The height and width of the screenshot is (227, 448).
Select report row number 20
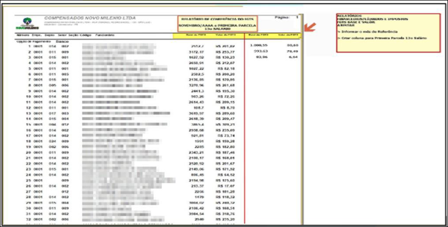(29, 152)
